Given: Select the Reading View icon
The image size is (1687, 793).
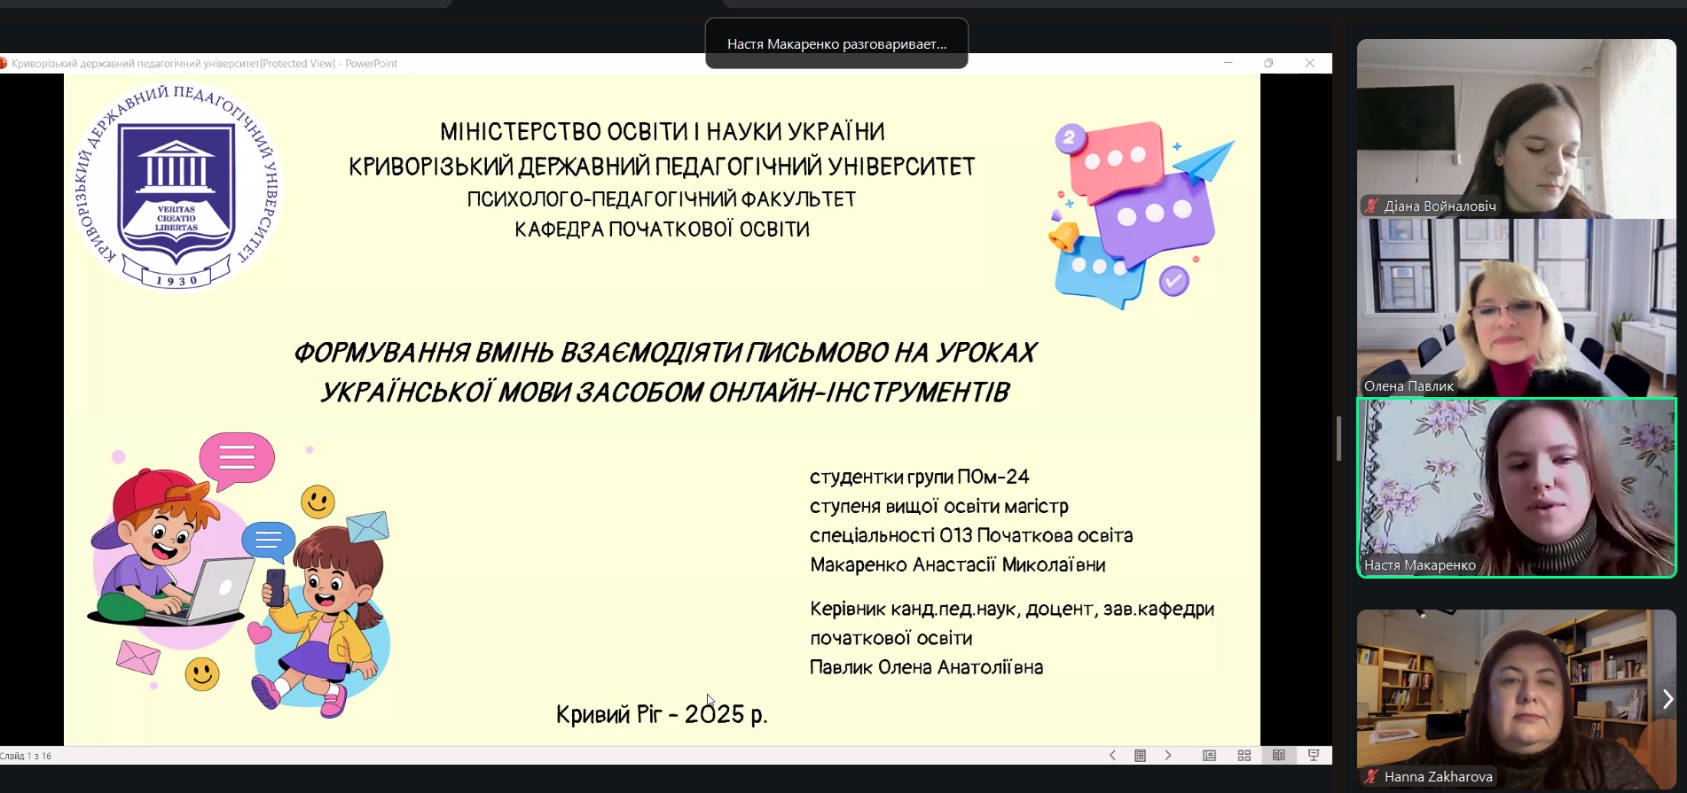Looking at the screenshot, I should [1278, 756].
